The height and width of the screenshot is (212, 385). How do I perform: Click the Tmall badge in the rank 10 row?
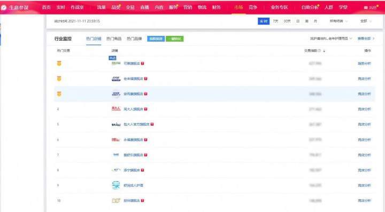point(142,201)
